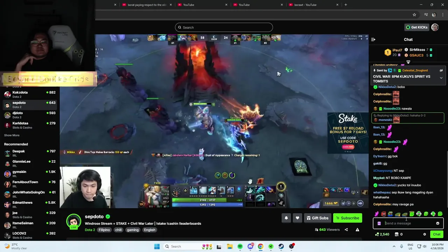This screenshot has height=252, width=448.
Task: Open the Dota 2 category link
Action: pos(90,230)
